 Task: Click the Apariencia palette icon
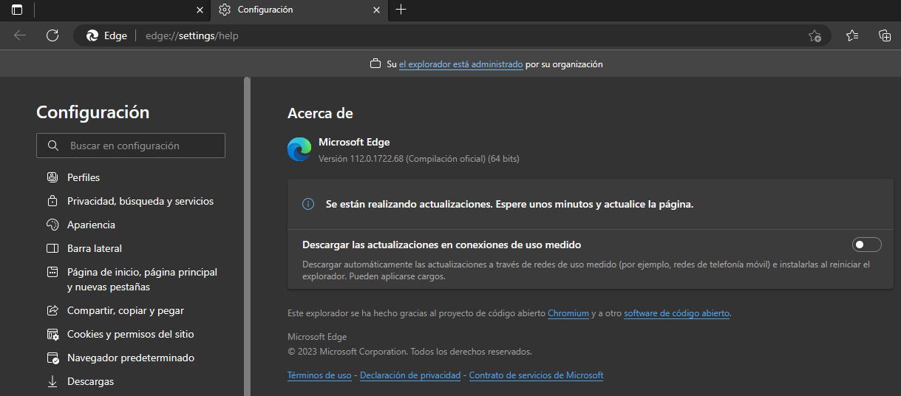[52, 225]
